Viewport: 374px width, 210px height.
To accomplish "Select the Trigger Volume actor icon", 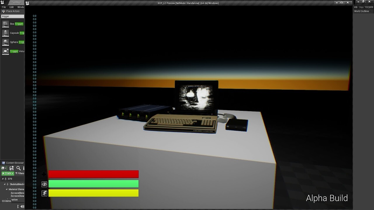I will [5, 51].
